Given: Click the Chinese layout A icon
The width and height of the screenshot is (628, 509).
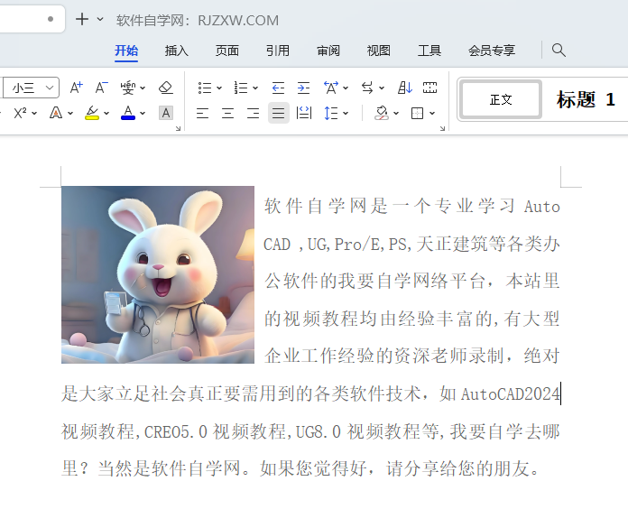Looking at the screenshot, I should point(331,88).
